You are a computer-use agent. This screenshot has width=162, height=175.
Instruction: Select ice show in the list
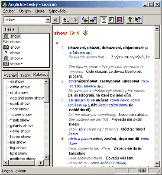18,142
